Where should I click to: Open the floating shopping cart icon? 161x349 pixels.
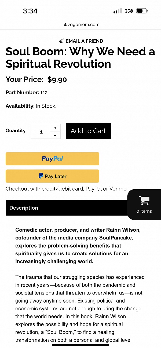[144, 201]
